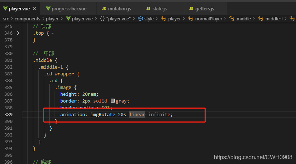Click the "infinite" keyword on line 389
This screenshot has width=296, height=164.
(x=159, y=114)
